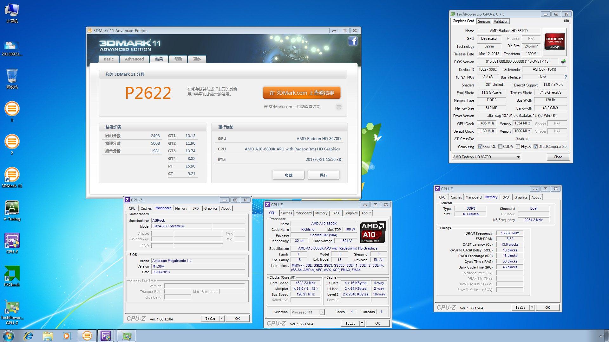Open Windows Media Player from taskbar
Screen dimensions: 609x342
click(x=67, y=336)
